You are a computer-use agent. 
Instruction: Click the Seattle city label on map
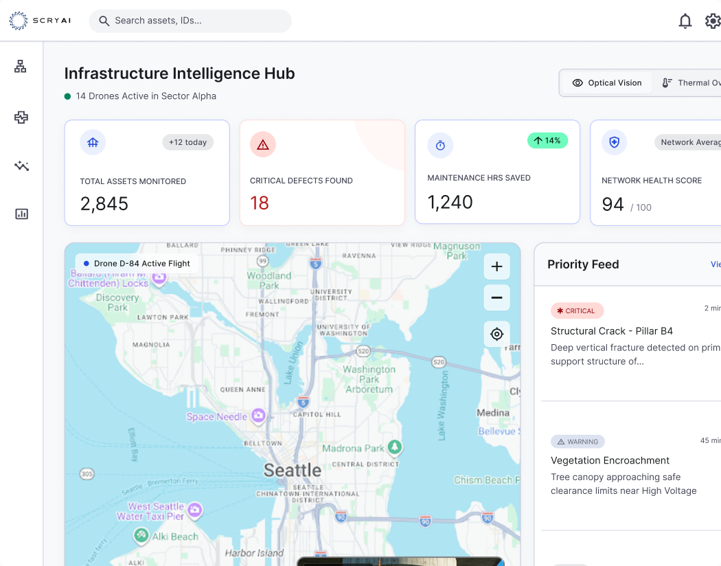click(x=293, y=471)
